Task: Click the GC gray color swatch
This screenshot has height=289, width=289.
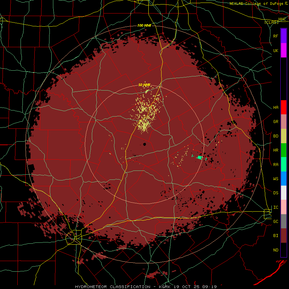Action: 284,221
